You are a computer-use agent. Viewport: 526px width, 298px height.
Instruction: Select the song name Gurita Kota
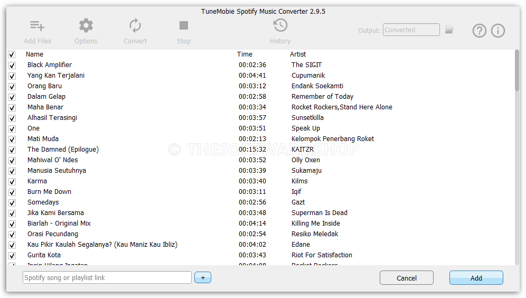(44, 255)
